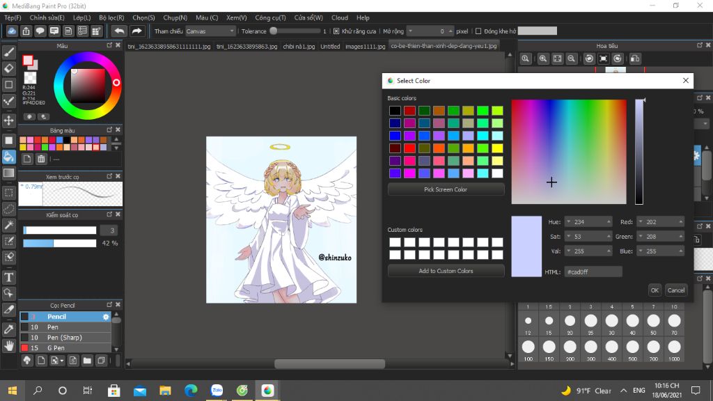Open settings gear of Pencil brush
The image size is (713, 401).
[106, 317]
